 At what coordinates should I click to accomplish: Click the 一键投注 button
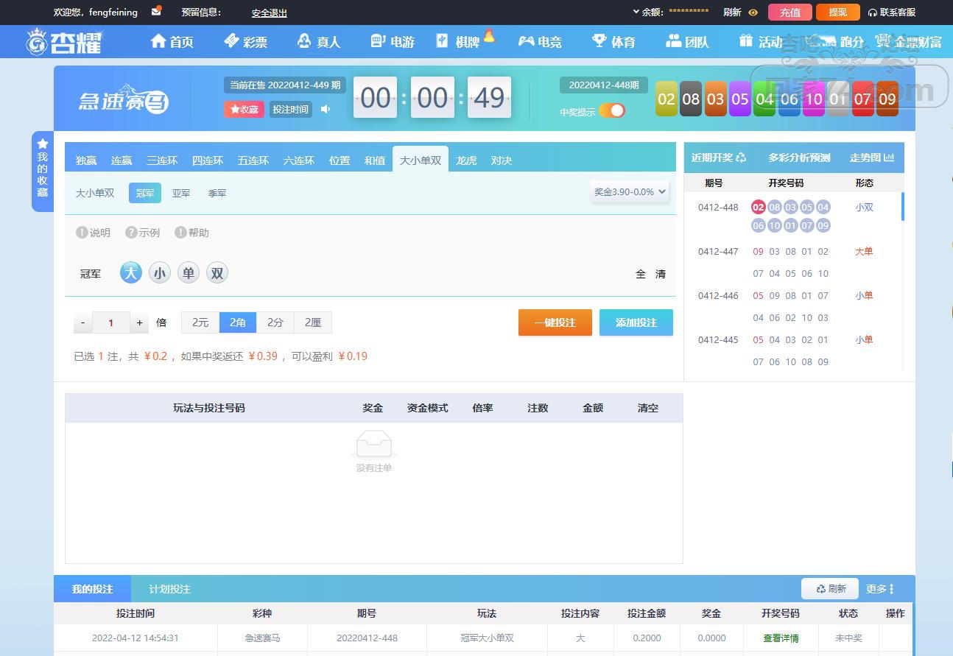tap(555, 322)
